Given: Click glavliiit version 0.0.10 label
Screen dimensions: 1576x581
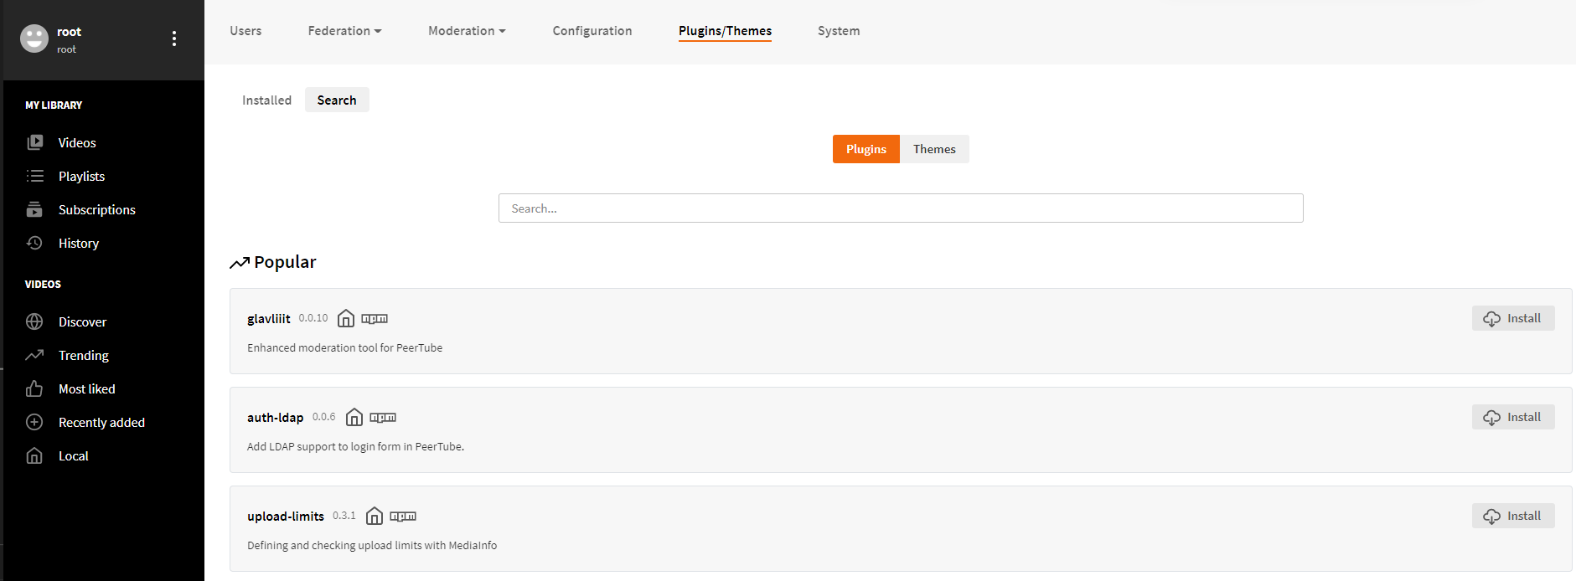Looking at the screenshot, I should click(313, 318).
